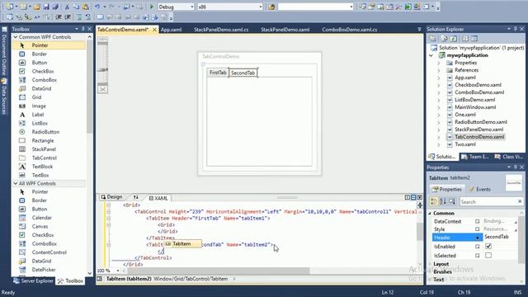
Task: Select the DataGrid control in Common WPF Controls
Action: click(41, 88)
